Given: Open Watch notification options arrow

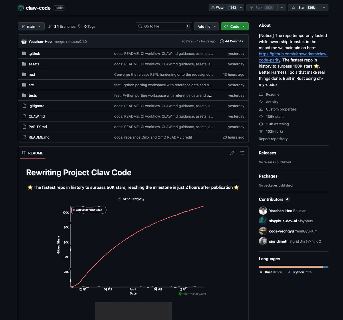Looking at the screenshot, I should coord(241,8).
